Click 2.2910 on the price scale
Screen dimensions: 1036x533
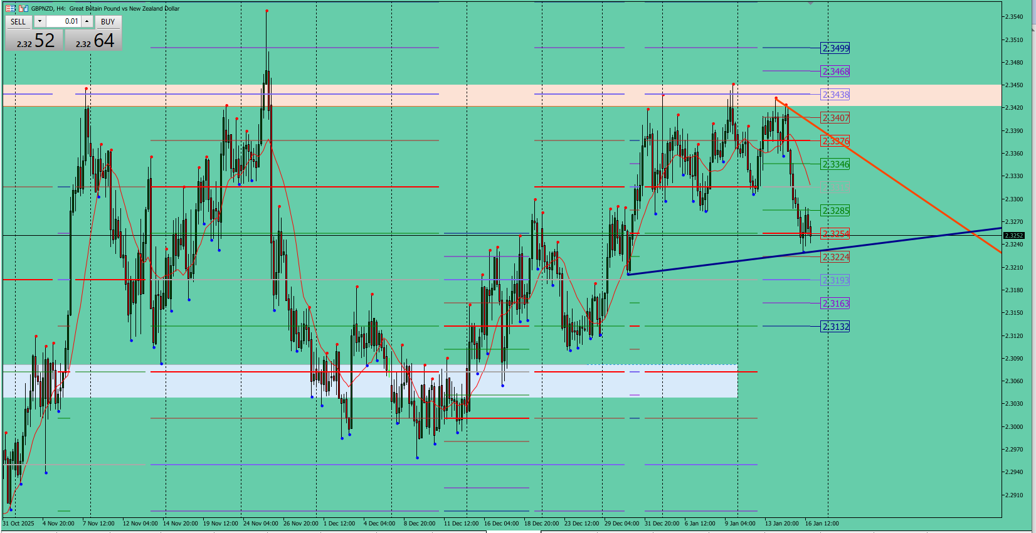[1014, 495]
